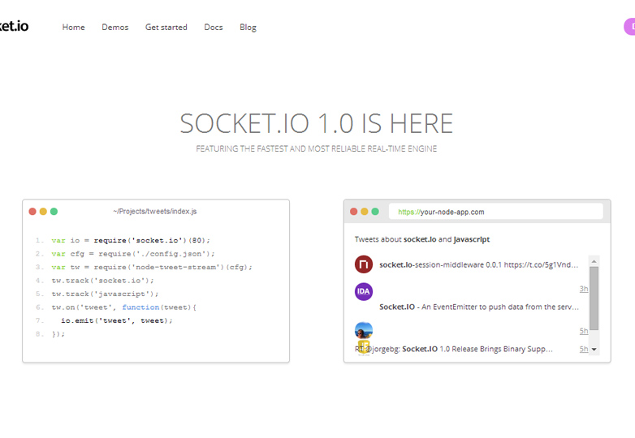Click the ~/Projects/tweets/index.js title
The image size is (635, 438).
click(x=155, y=211)
